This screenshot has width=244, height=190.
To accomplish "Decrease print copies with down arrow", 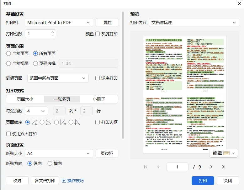I will [53, 35].
